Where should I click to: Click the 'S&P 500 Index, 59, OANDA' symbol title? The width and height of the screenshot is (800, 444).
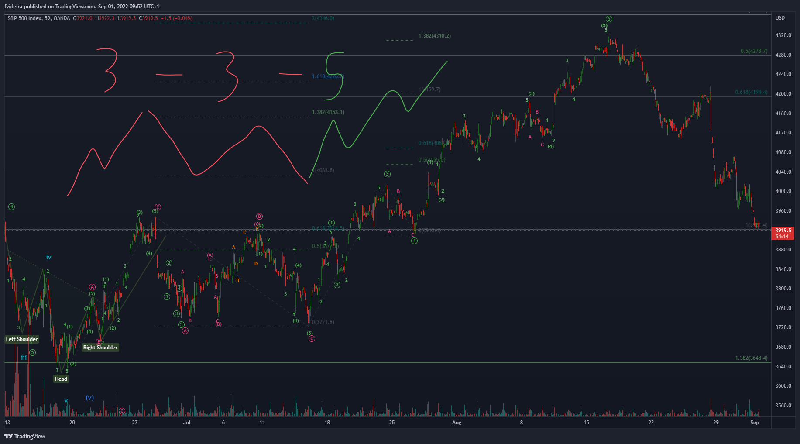[x=38, y=18]
